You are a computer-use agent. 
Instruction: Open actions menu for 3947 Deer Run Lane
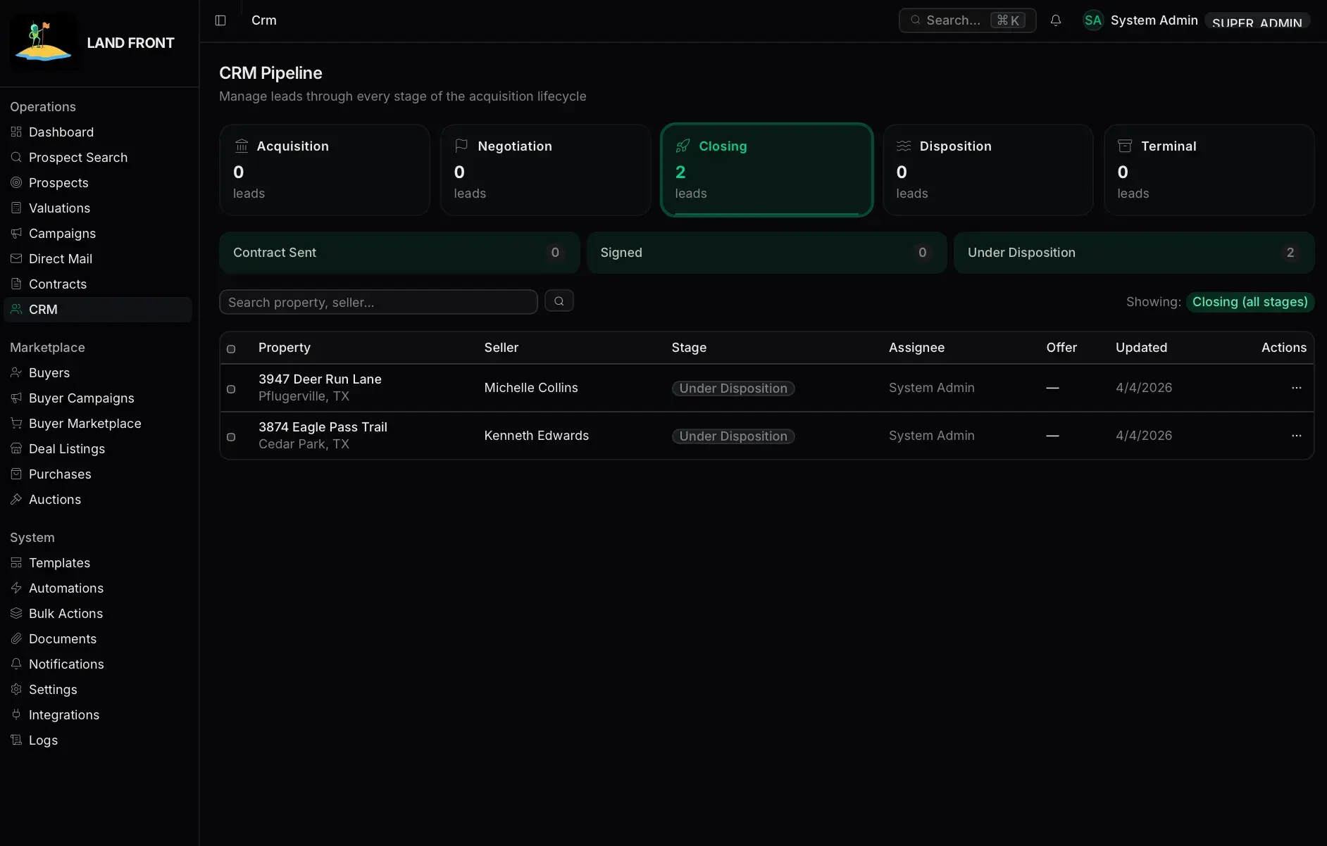[x=1296, y=388]
